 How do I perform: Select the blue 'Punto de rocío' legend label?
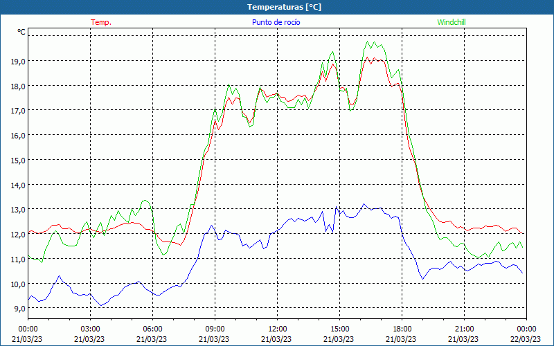pos(276,22)
